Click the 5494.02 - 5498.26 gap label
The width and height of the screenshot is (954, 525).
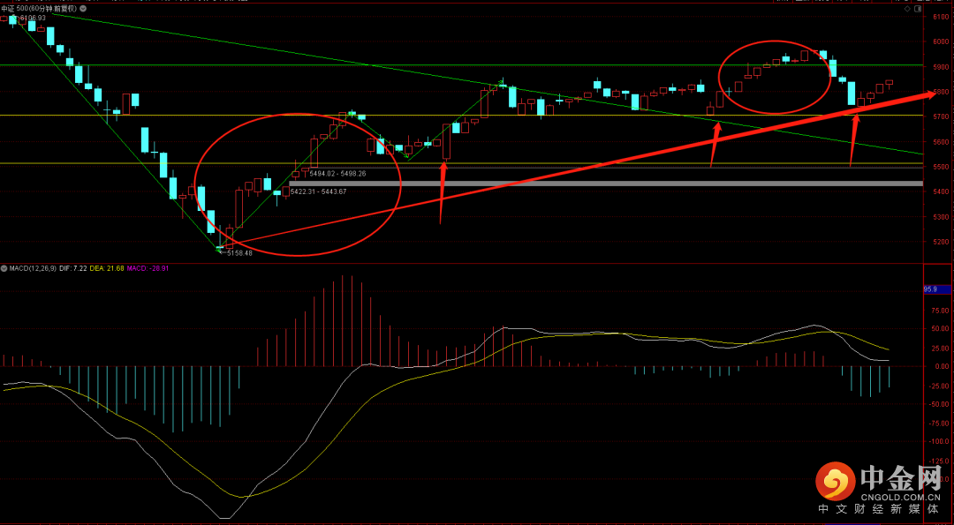(x=337, y=174)
